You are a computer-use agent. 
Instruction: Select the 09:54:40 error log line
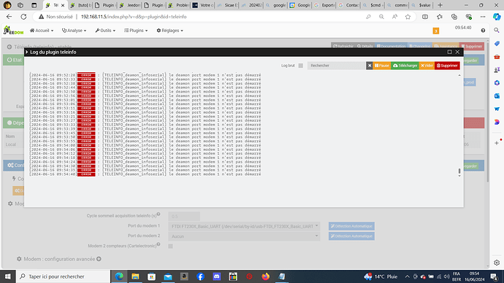pyautogui.click(x=145, y=174)
